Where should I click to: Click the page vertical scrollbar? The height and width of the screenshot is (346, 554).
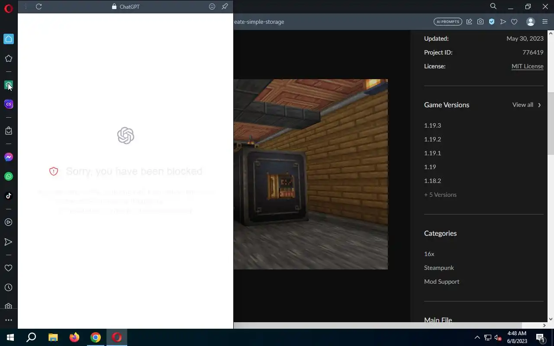tap(551, 123)
